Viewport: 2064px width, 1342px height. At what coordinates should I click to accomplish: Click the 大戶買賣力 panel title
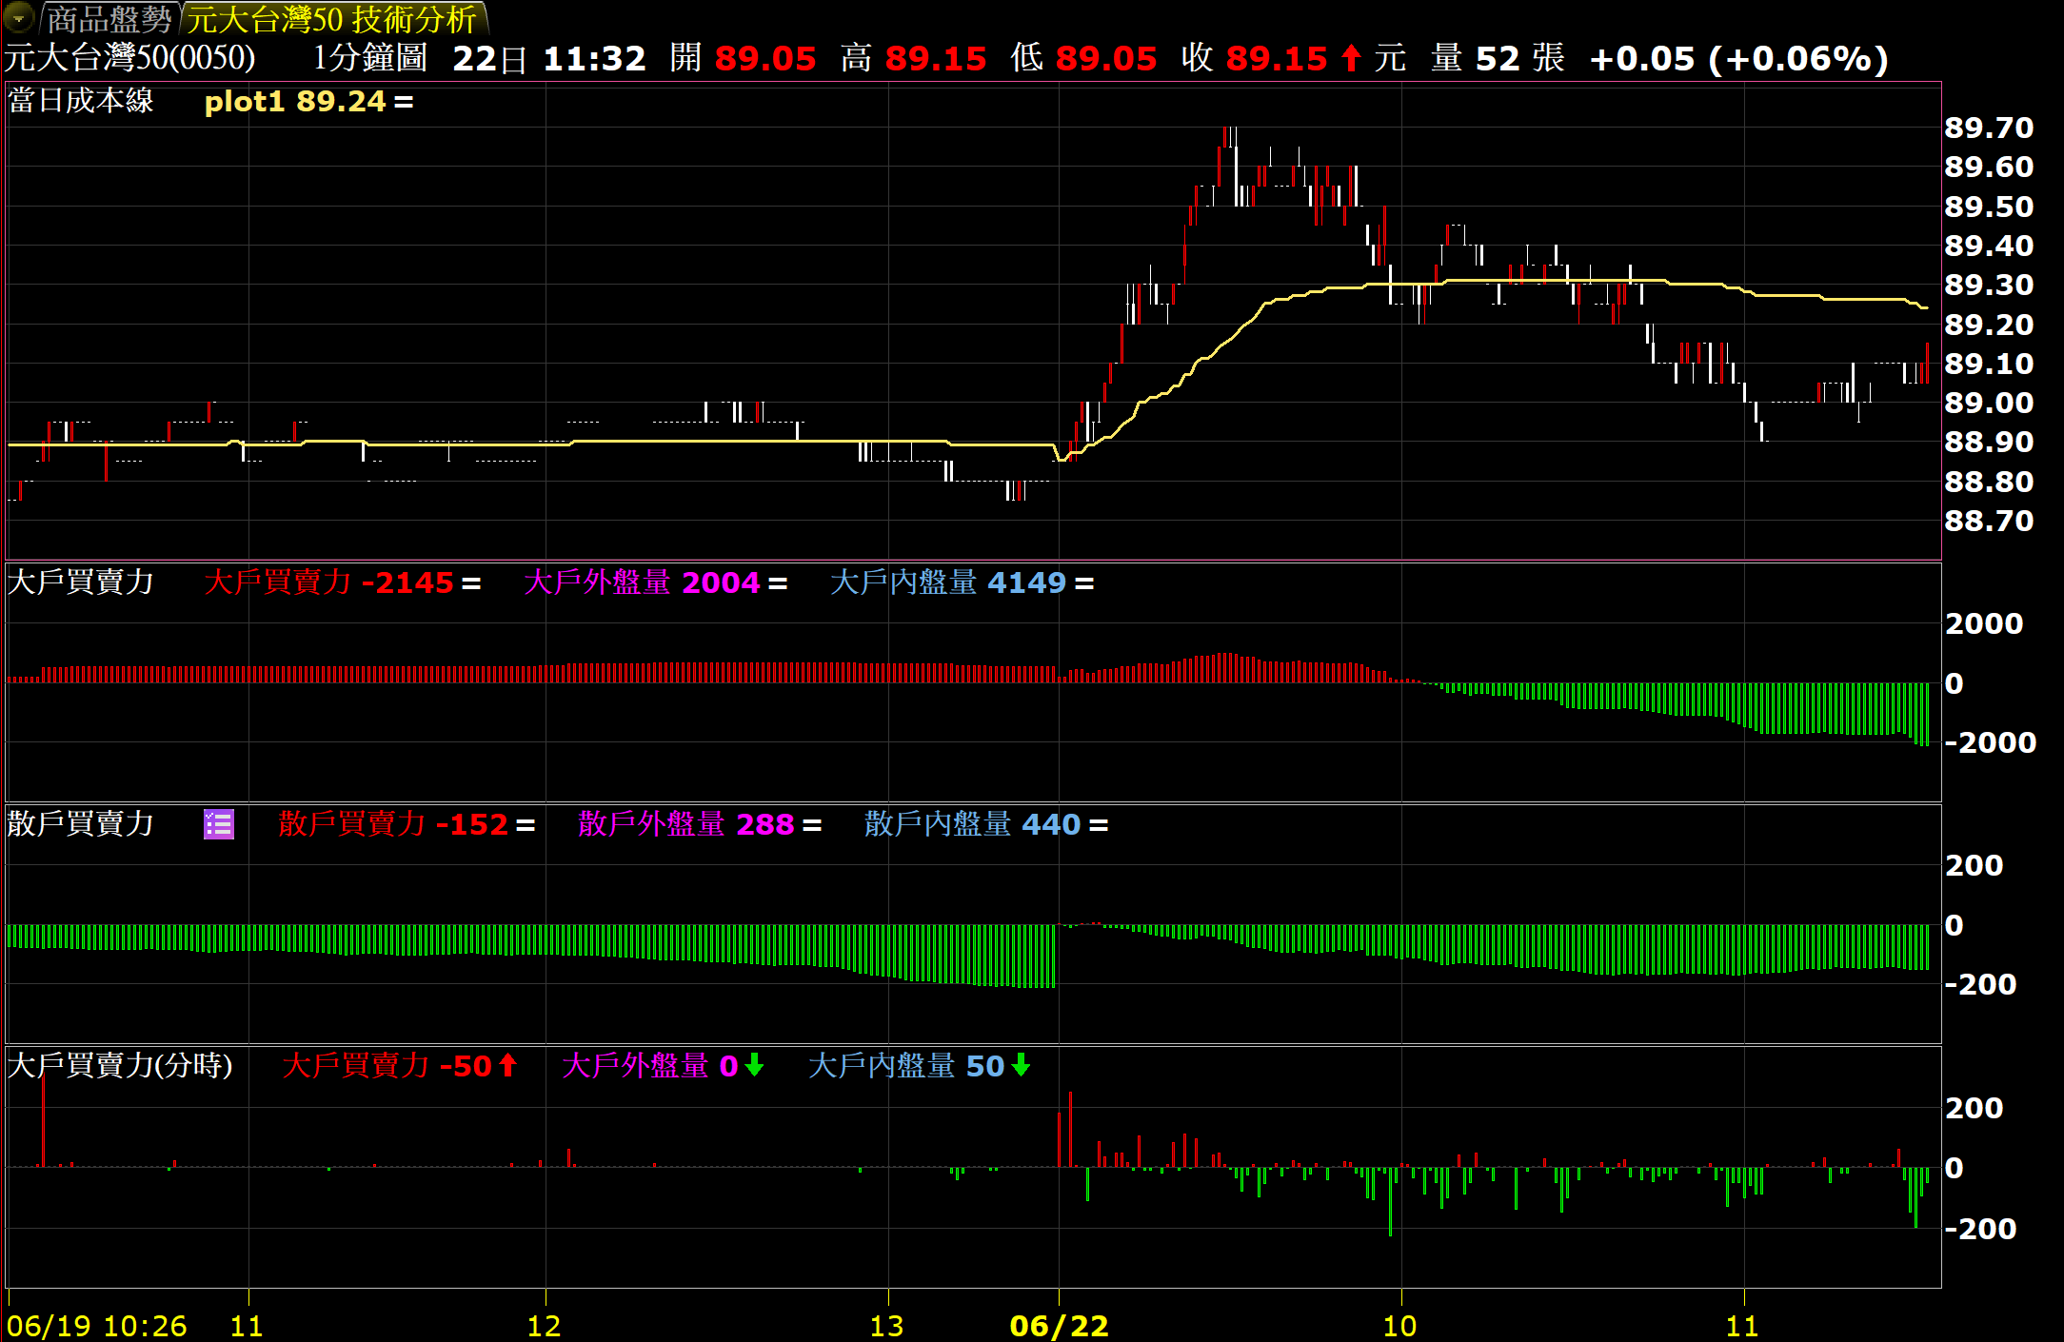coord(81,582)
